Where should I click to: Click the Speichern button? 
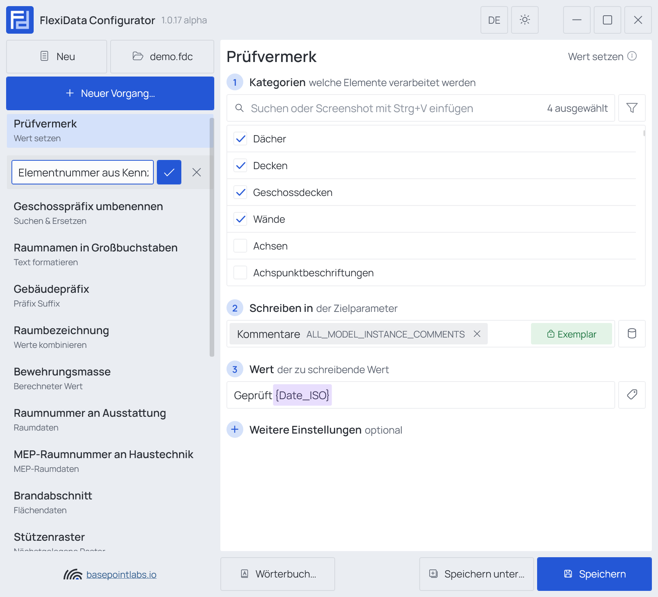[x=594, y=574]
